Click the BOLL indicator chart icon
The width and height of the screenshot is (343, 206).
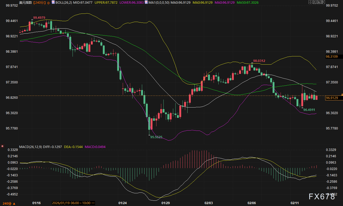(53, 2)
